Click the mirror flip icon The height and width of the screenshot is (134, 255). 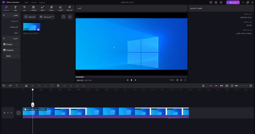tap(64, 86)
